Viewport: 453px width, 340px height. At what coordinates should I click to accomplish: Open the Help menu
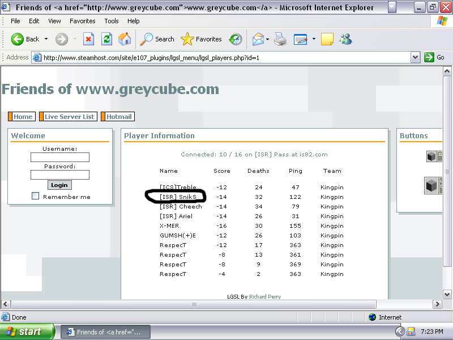[134, 21]
